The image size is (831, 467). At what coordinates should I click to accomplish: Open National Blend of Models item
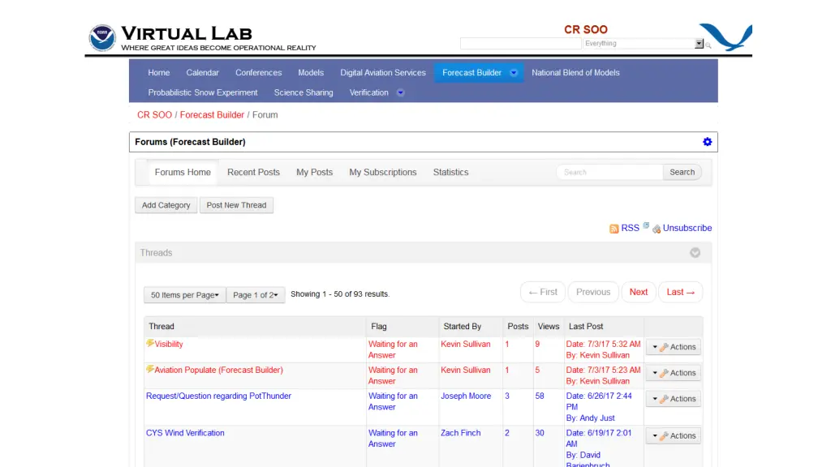point(575,72)
